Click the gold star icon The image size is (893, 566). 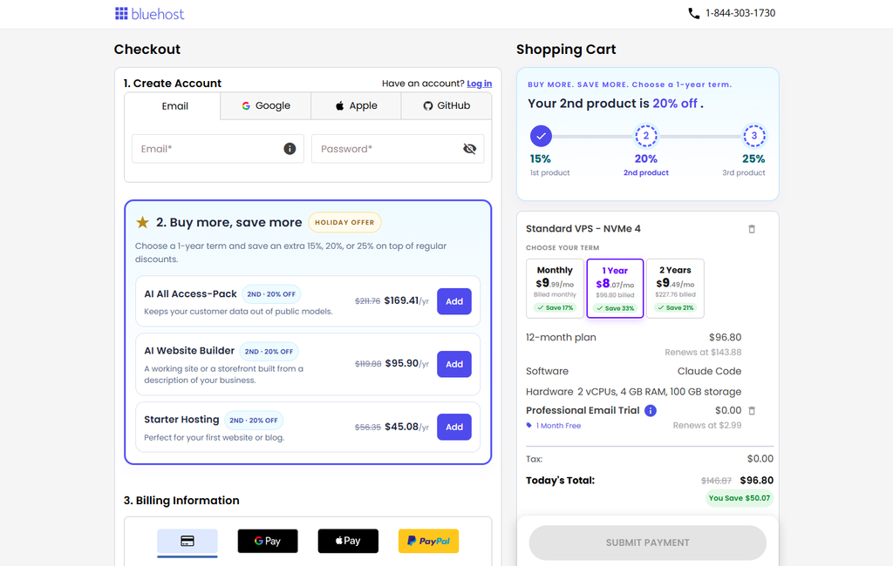point(142,222)
